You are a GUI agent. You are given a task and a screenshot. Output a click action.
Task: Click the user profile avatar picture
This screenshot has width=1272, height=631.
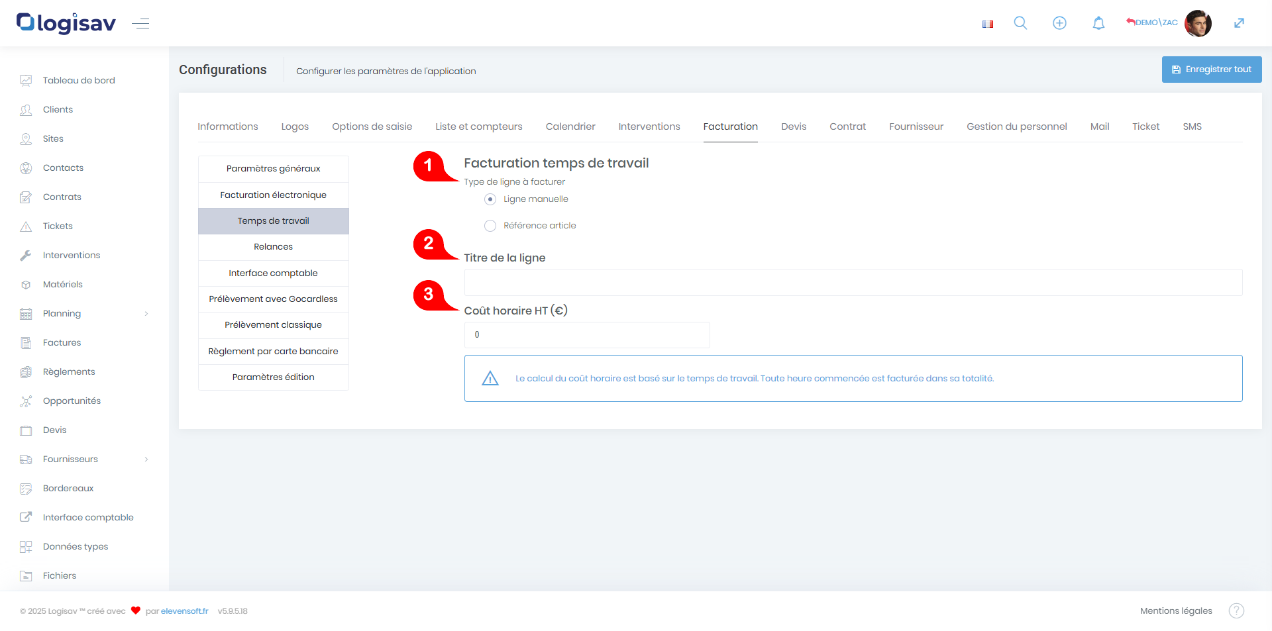point(1198,23)
